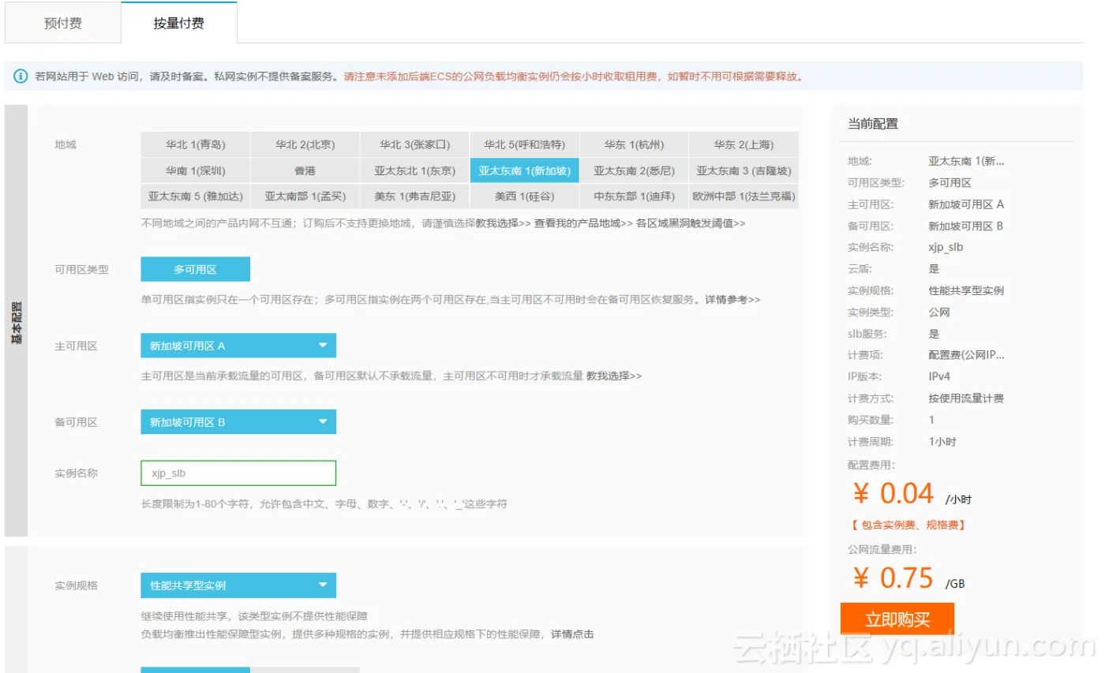Viewport: 1105px width, 673px height.
Task: Choose region 华北 2(北京)
Action: [x=305, y=144]
